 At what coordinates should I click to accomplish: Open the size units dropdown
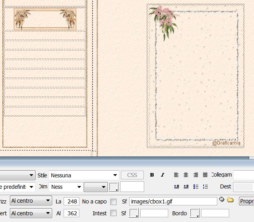click(x=96, y=187)
